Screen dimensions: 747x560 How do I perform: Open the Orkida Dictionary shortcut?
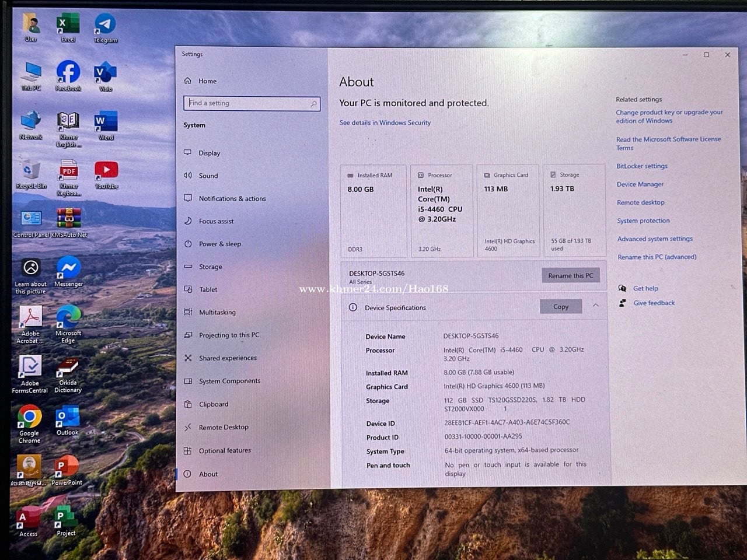[x=68, y=369]
